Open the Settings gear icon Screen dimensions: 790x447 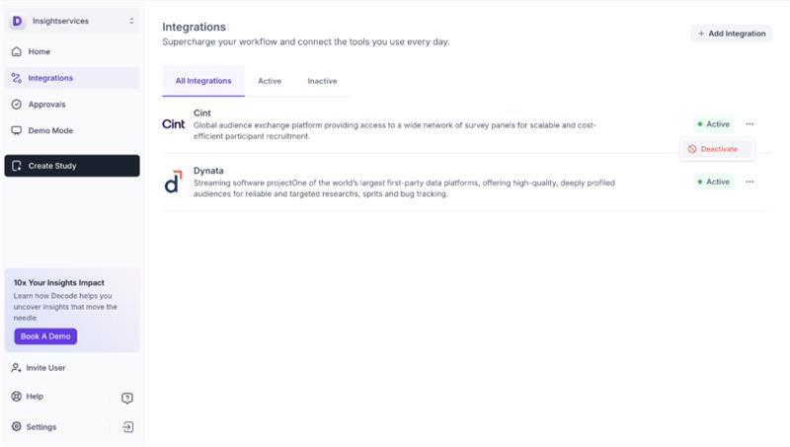16,426
